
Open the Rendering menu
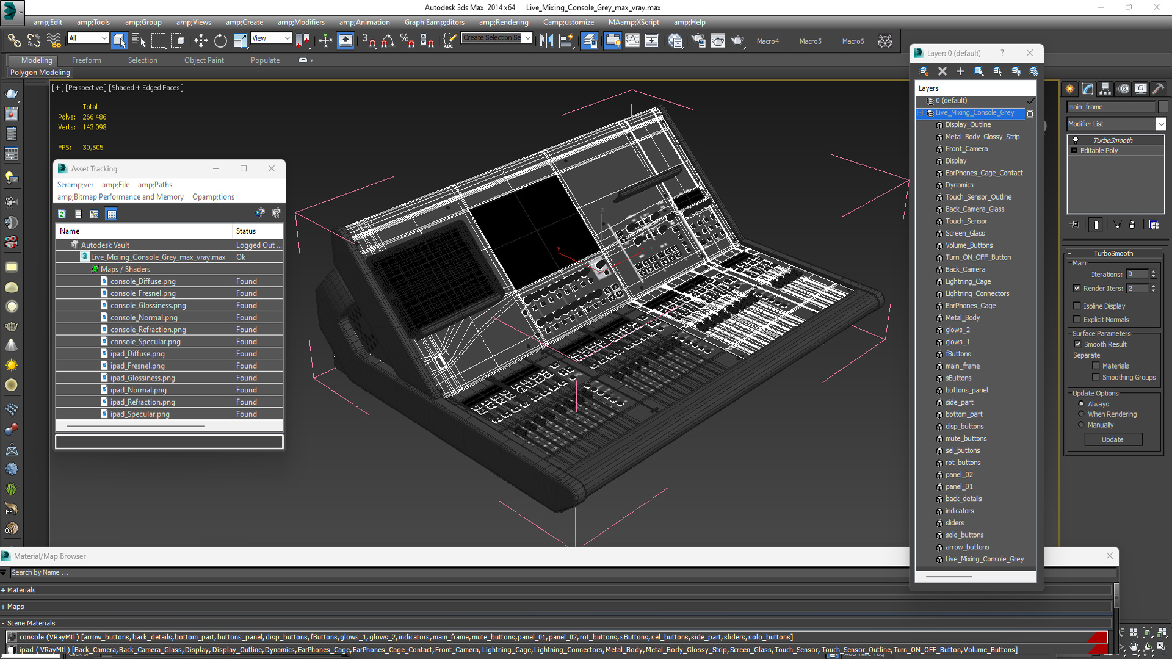[x=504, y=22]
